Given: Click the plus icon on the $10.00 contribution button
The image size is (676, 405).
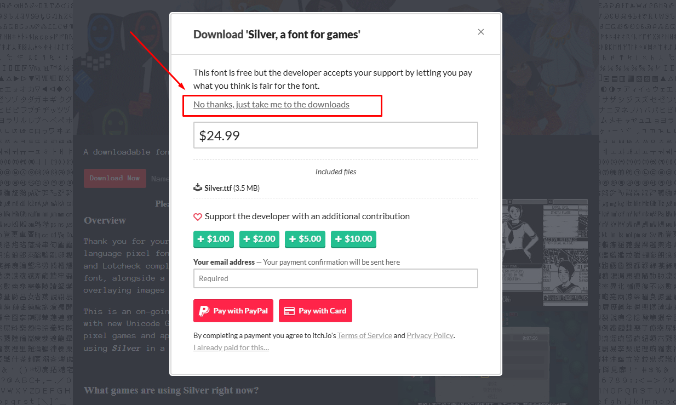Looking at the screenshot, I should 339,239.
